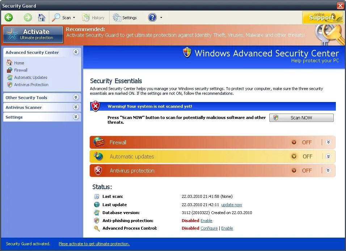
Task: Click the Anti-phishing protection shield icon
Action: (97, 221)
